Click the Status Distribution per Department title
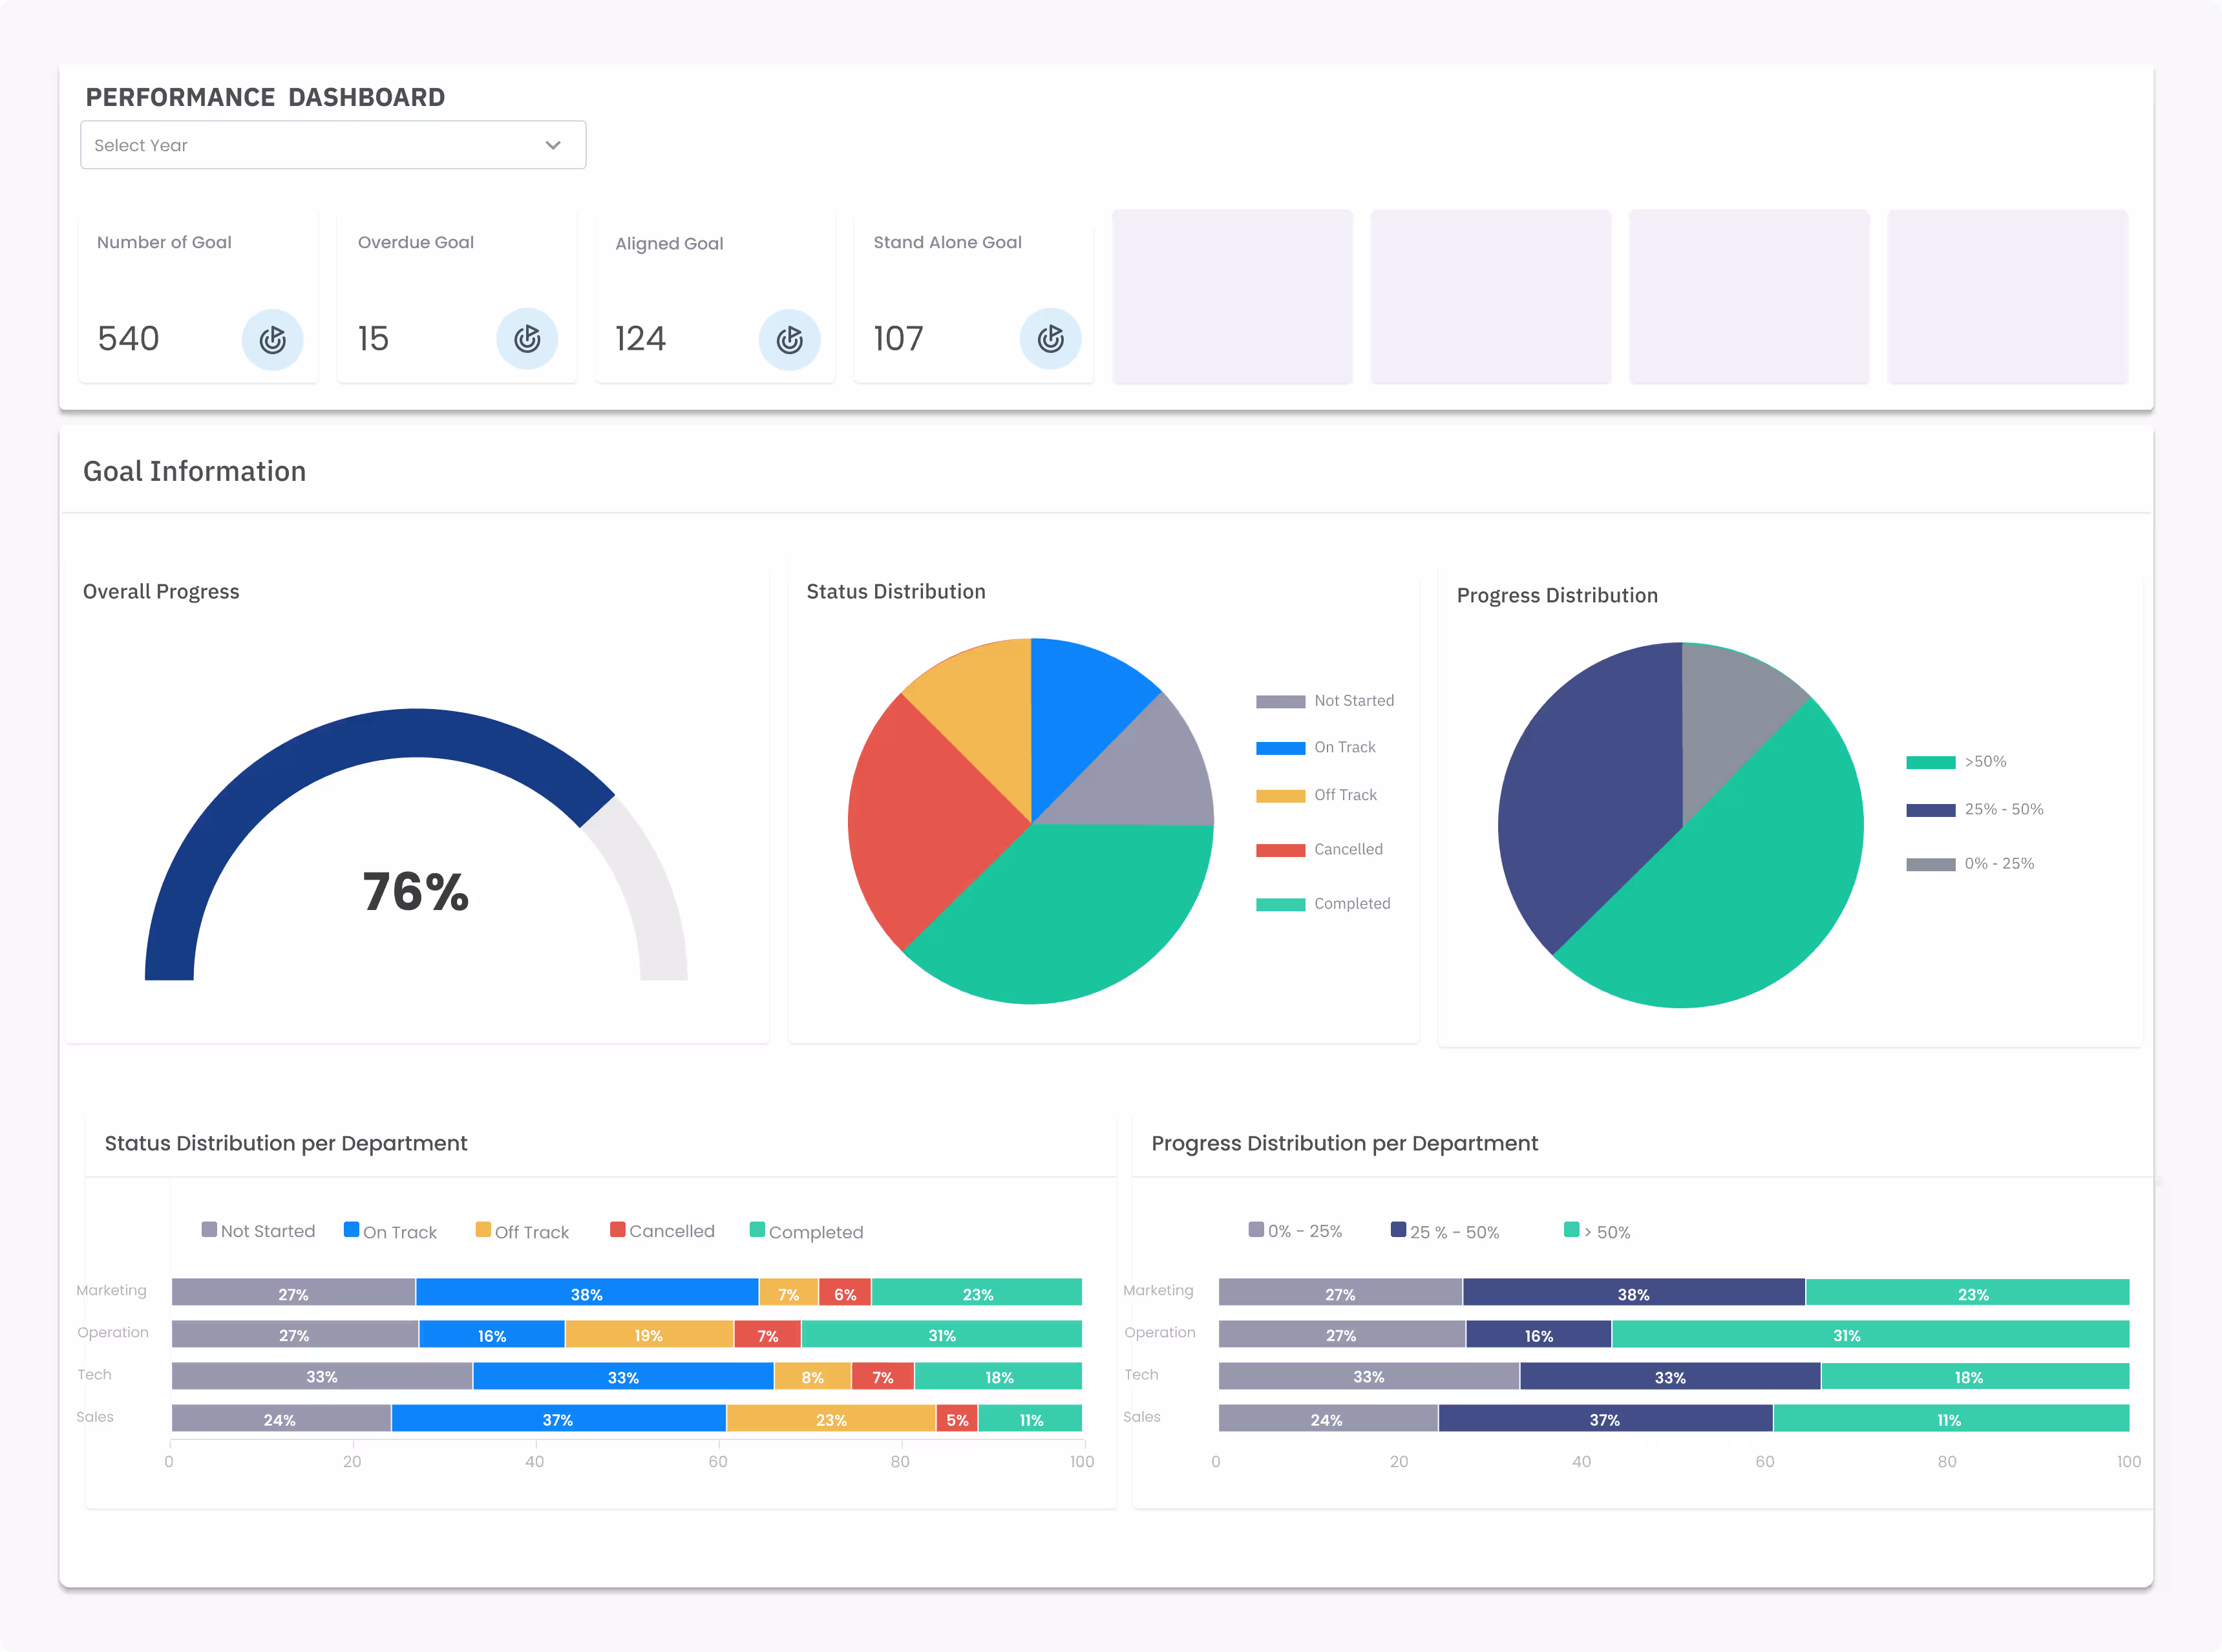The width and height of the screenshot is (2222, 1652). coord(286,1143)
